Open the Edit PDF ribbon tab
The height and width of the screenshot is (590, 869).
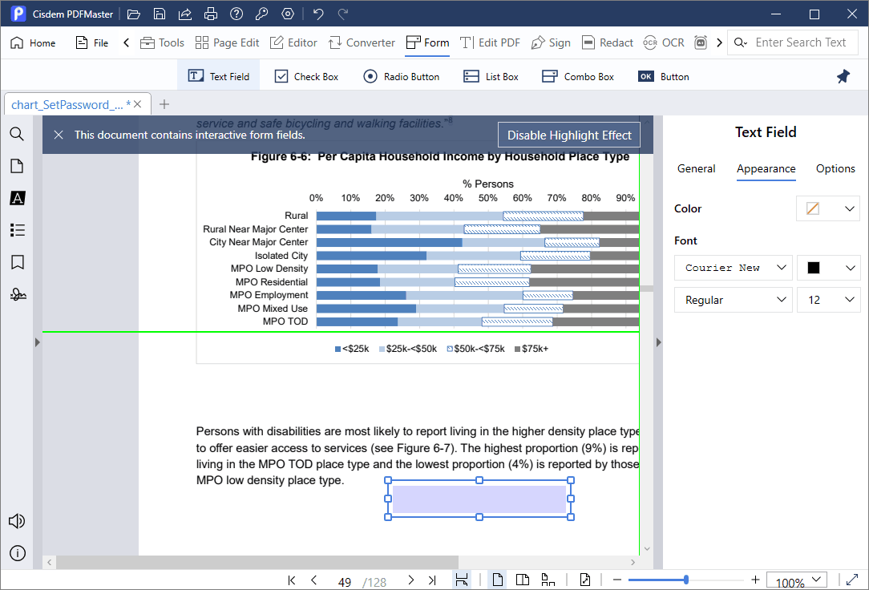click(x=490, y=42)
